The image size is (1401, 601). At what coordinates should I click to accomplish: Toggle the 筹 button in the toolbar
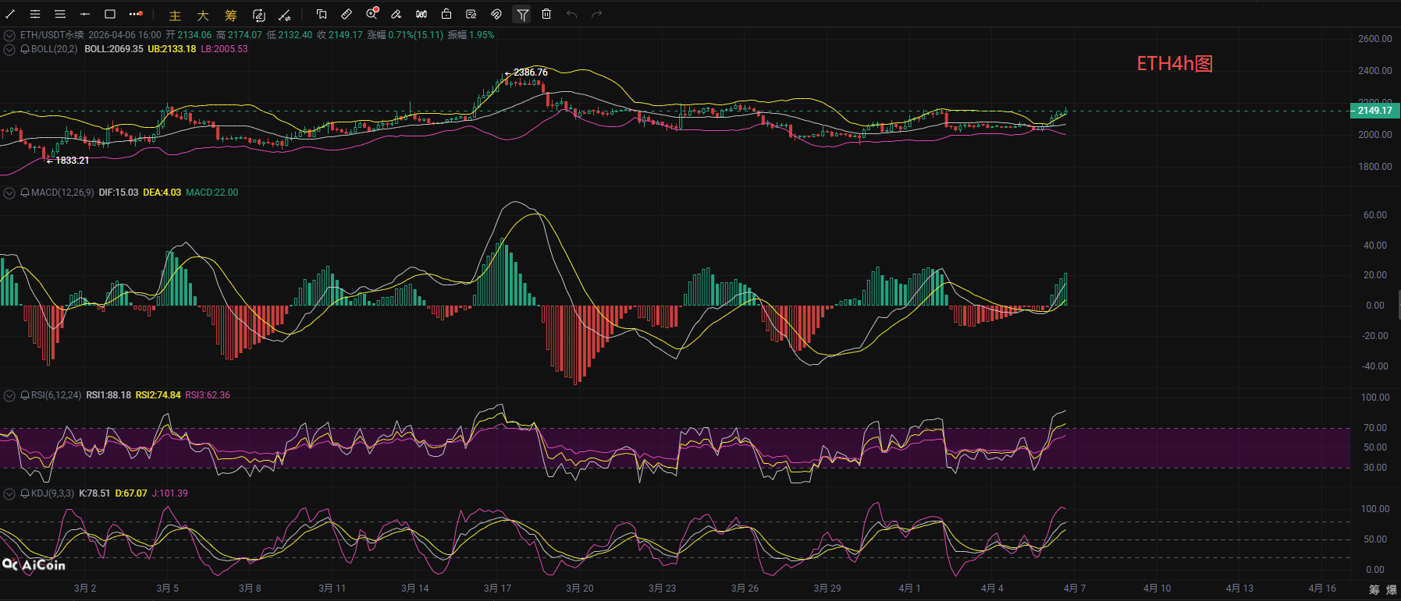pyautogui.click(x=231, y=15)
